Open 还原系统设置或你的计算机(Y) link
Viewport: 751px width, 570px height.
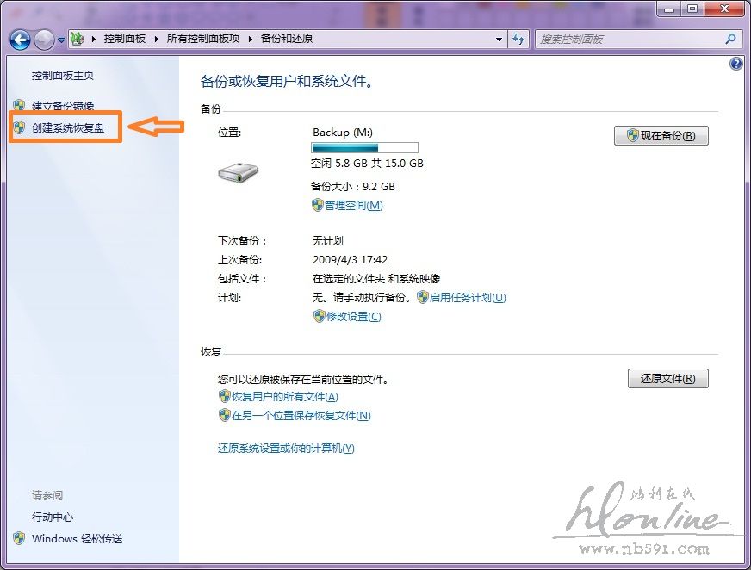pos(286,449)
